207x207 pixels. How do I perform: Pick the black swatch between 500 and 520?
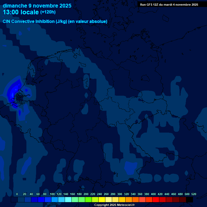pos(189,199)
